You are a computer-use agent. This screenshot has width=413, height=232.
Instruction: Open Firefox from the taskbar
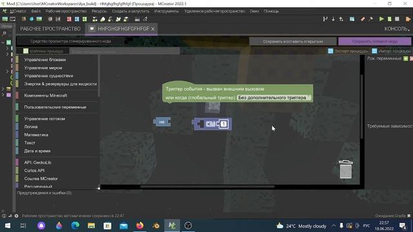pos(139,226)
